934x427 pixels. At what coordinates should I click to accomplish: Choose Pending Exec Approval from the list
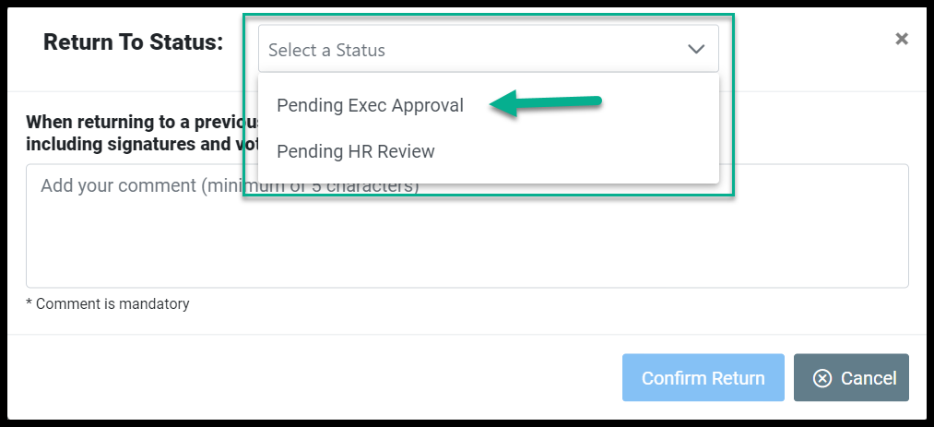point(370,105)
